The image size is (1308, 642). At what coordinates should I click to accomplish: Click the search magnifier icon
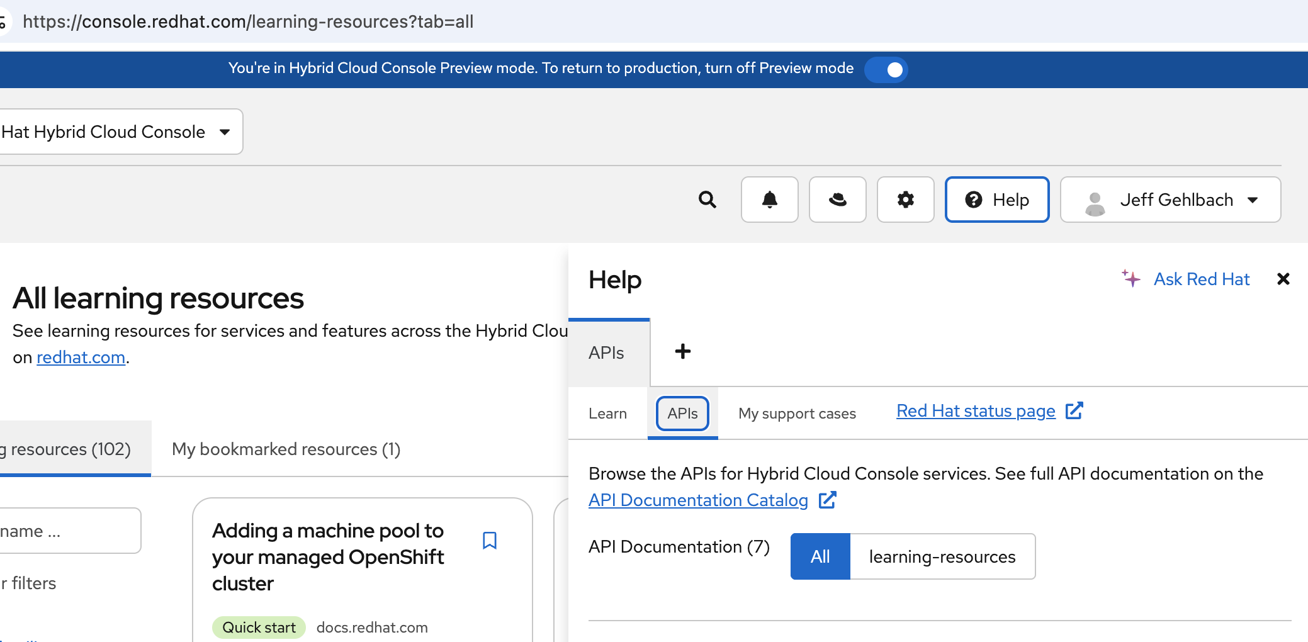(x=708, y=200)
